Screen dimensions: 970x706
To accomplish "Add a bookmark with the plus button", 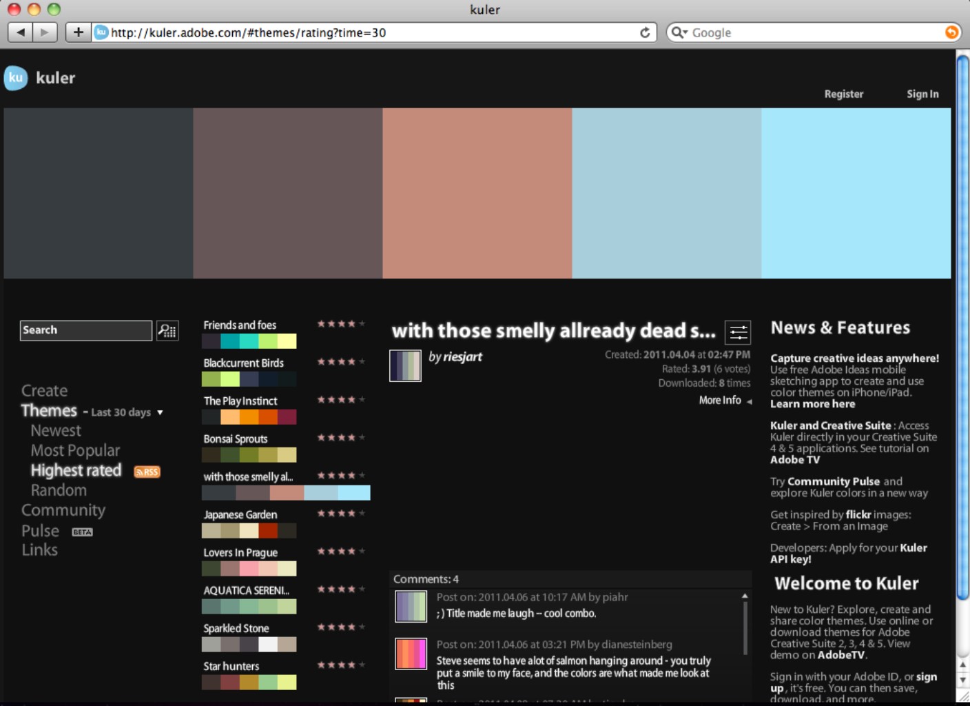I will coord(79,32).
